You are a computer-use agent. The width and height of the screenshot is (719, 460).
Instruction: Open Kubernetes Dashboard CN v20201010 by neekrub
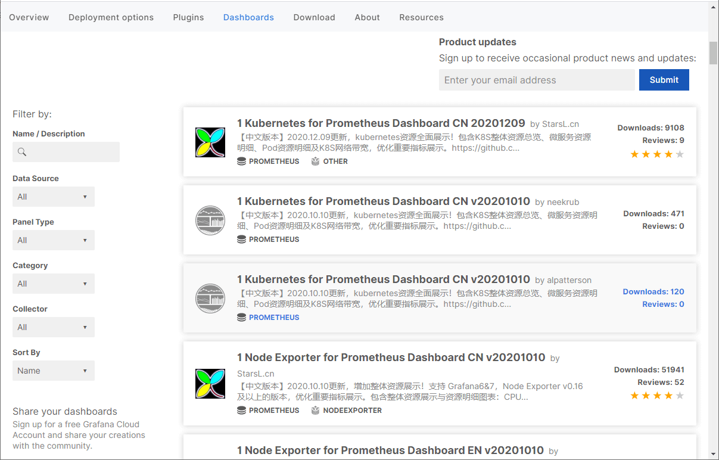pyautogui.click(x=384, y=201)
